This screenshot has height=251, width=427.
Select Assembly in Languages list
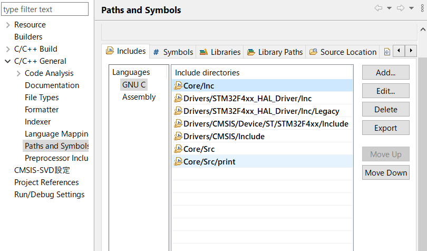tap(139, 97)
